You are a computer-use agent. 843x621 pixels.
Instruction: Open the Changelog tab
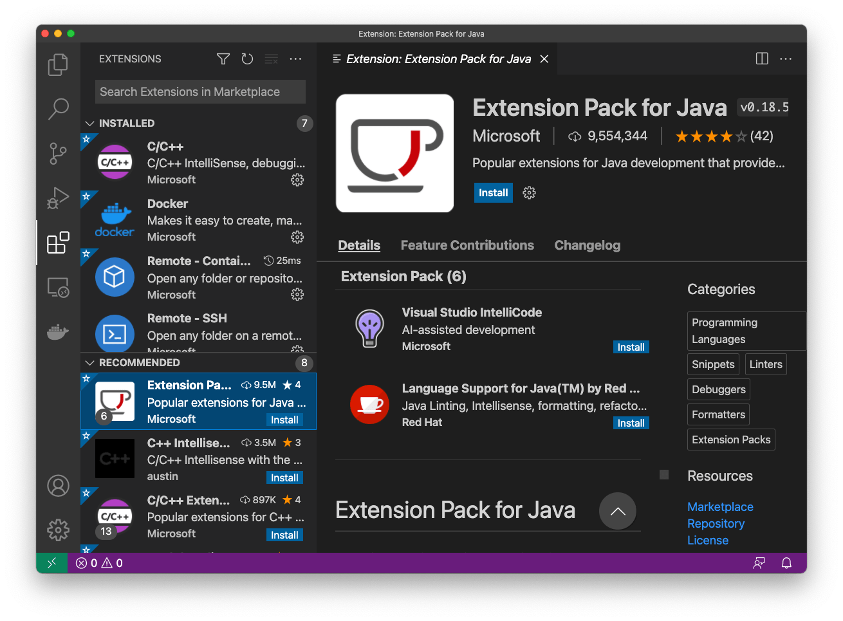587,245
